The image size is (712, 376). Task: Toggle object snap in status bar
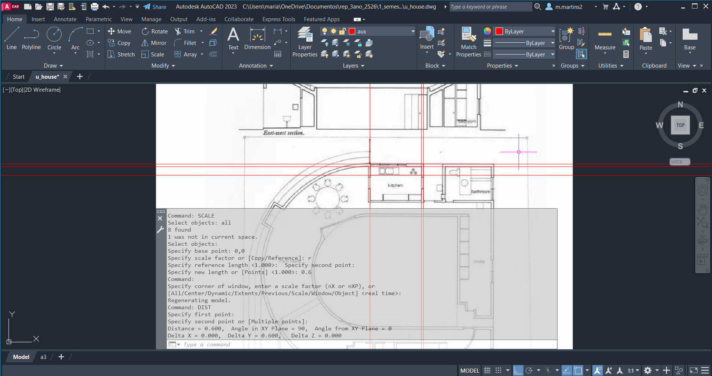pos(578,370)
